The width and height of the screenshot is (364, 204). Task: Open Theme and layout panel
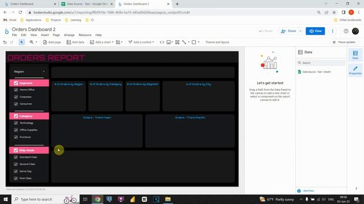click(217, 42)
